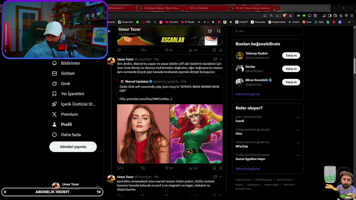Click the zoom magnifier icon in address bar

tap(271, 16)
